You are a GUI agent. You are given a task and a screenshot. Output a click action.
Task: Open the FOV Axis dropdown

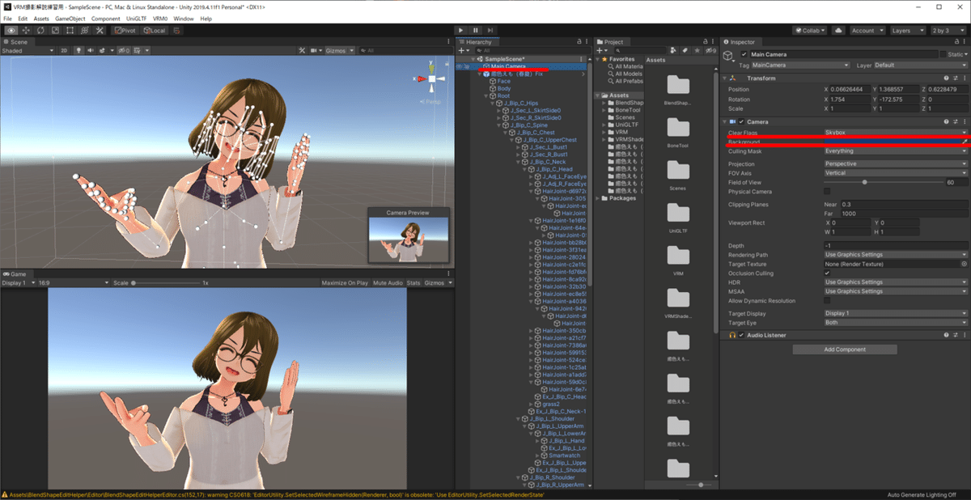[x=895, y=173]
